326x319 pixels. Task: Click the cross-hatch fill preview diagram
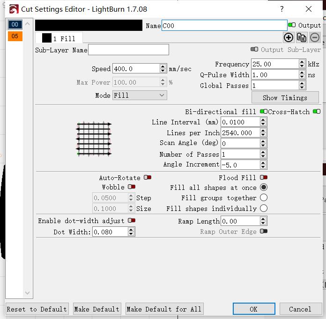94,139
